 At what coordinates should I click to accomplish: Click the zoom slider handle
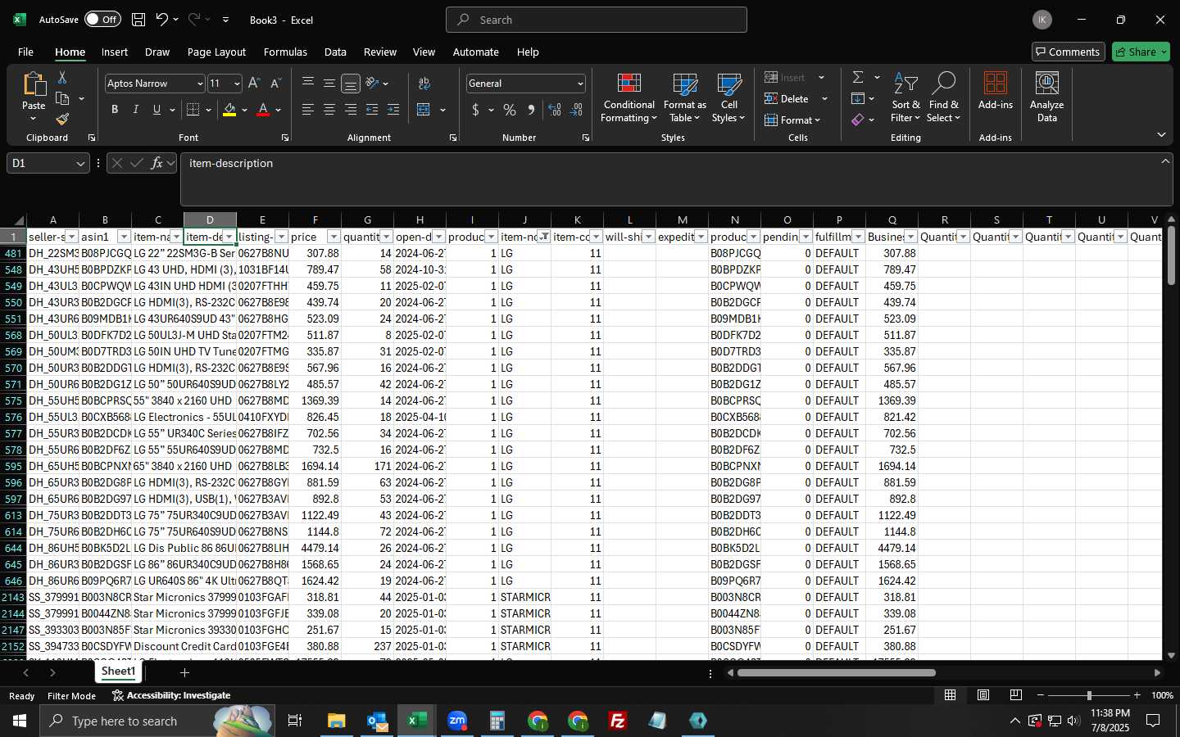point(1089,695)
